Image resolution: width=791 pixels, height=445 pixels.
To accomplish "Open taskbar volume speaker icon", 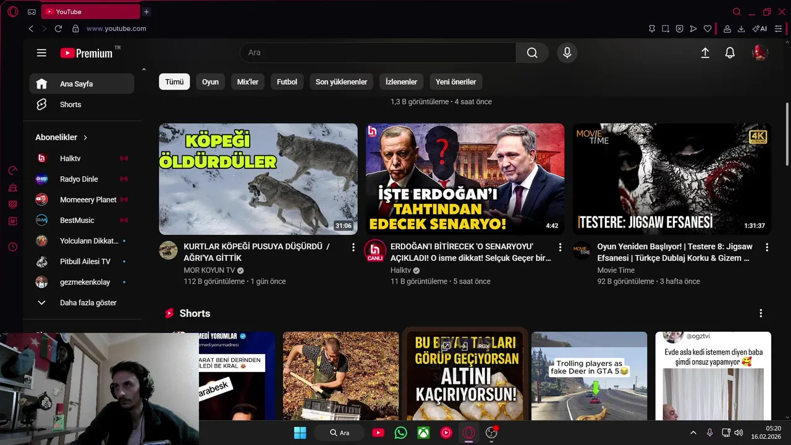I will pyautogui.click(x=738, y=433).
